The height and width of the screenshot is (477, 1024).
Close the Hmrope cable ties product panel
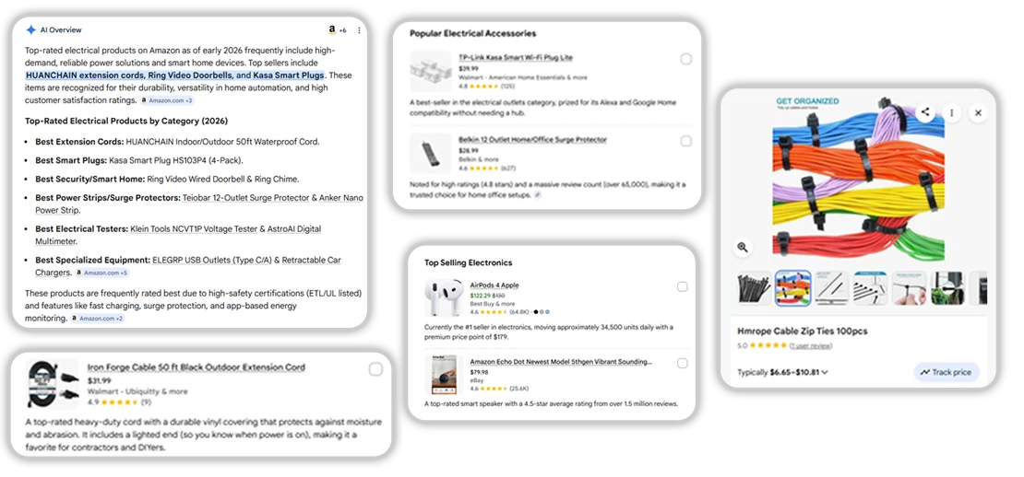coord(978,112)
